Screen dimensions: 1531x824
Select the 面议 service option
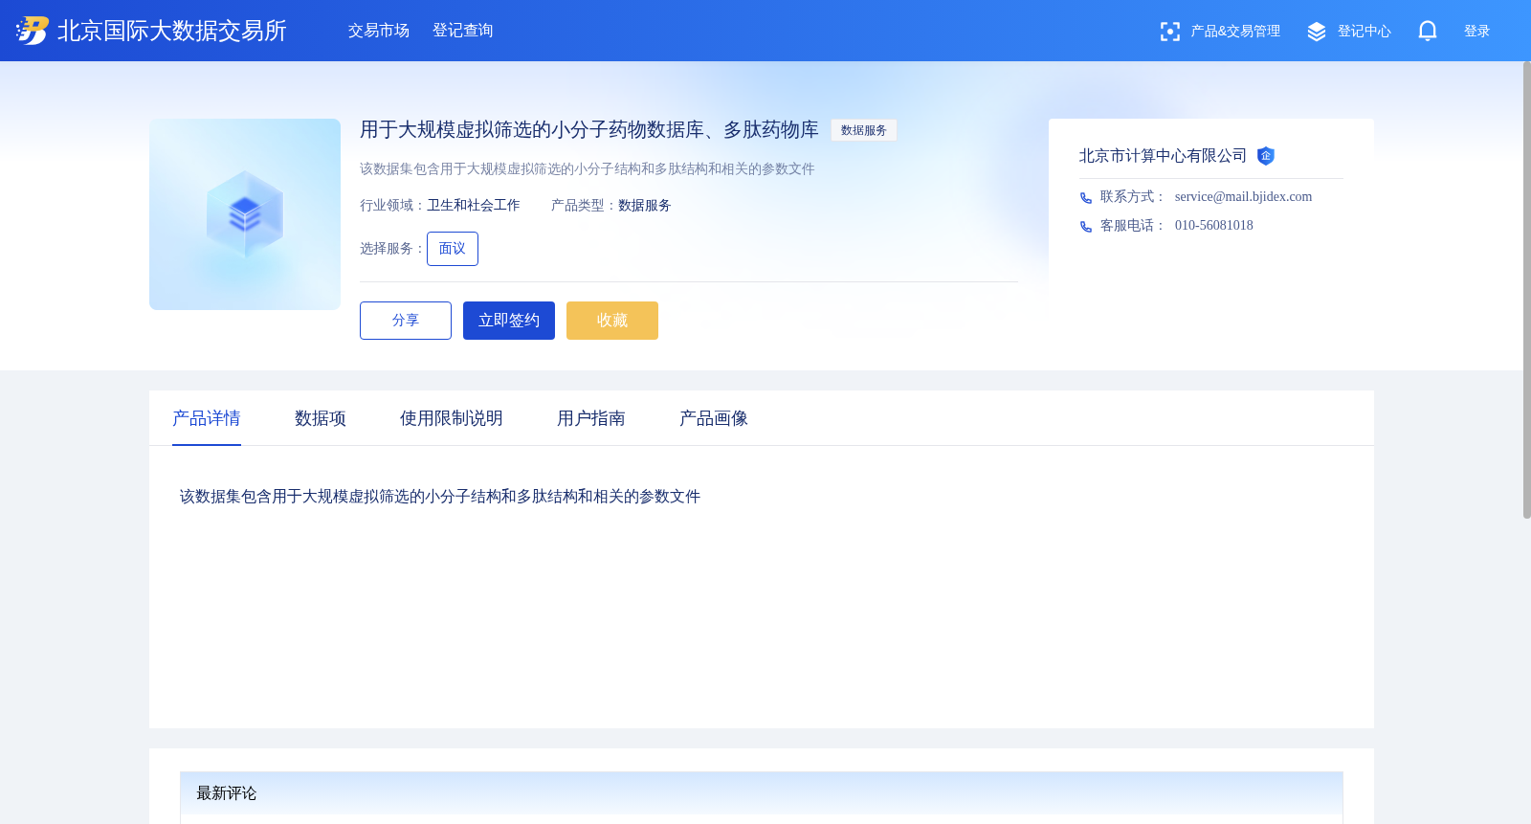pyautogui.click(x=453, y=249)
